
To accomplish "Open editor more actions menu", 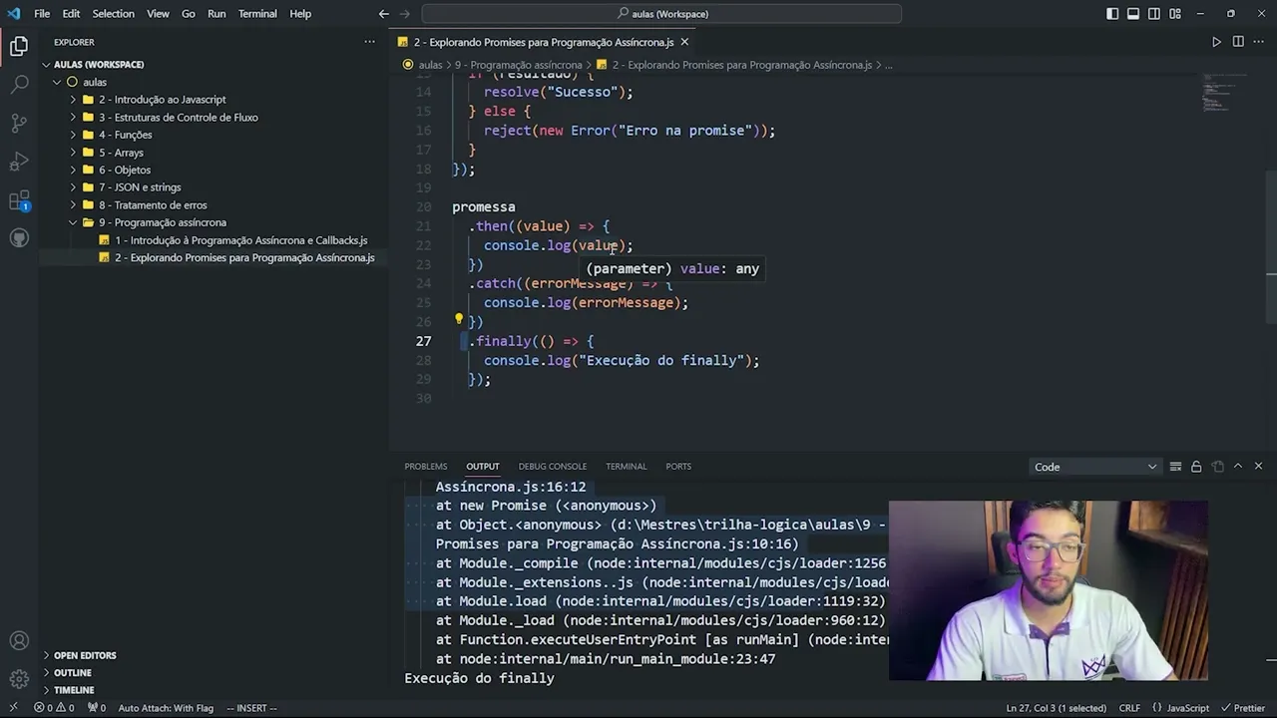I will [x=1259, y=42].
